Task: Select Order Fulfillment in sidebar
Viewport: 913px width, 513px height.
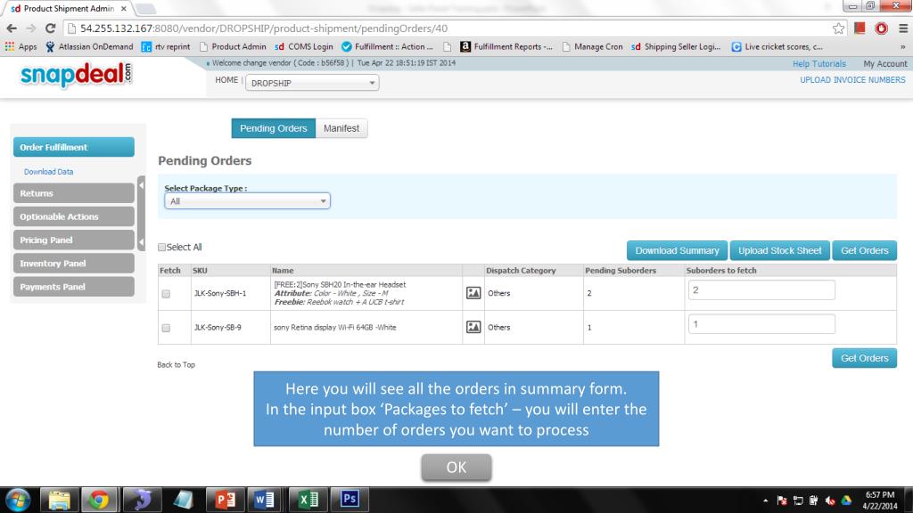Action: click(x=74, y=147)
